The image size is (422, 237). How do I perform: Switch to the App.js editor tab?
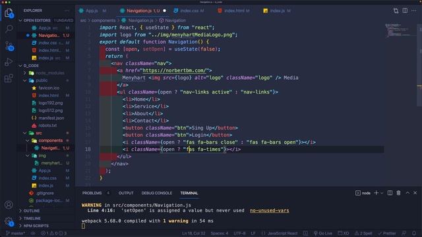click(92, 11)
